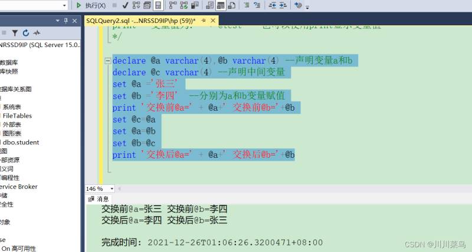This screenshot has width=472, height=252.
Task: Select the Service Broker tree node
Action: coord(19,187)
